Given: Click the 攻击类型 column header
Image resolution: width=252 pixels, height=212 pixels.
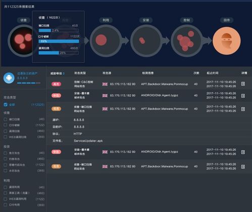Looking at the screenshot, I should tap(80, 73).
